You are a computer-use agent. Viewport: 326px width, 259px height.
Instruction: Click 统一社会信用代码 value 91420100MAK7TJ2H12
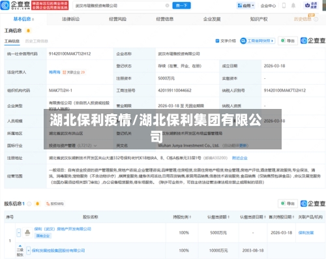coord(70,53)
